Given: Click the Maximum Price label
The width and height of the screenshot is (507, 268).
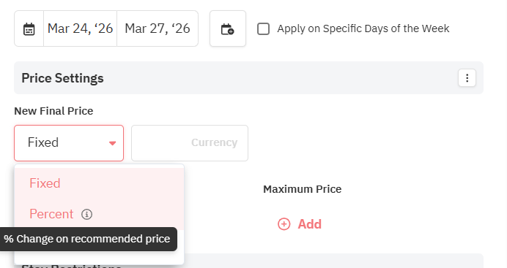Looking at the screenshot, I should [303, 189].
